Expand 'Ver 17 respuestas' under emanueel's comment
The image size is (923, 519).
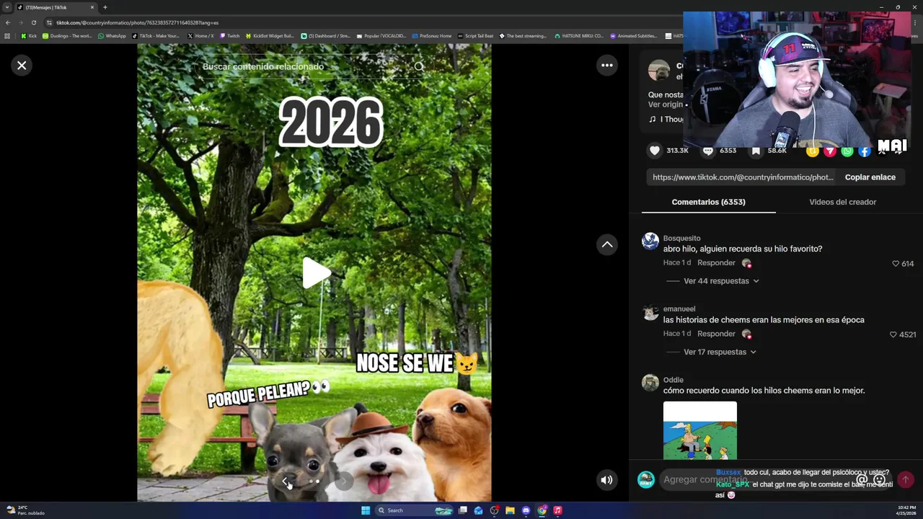720,352
